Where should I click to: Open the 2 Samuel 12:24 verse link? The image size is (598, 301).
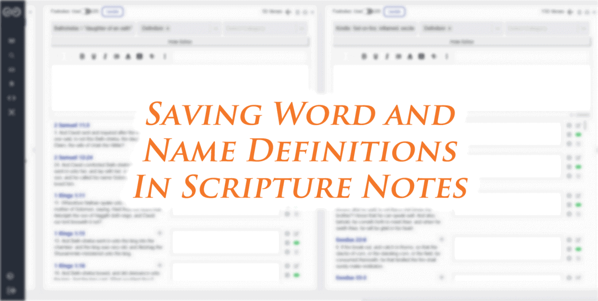click(74, 157)
